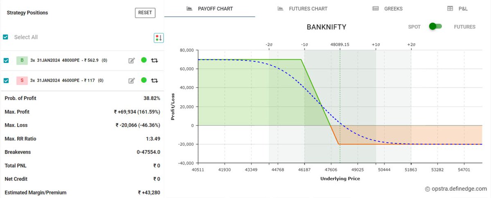Uncheck the 48000PE buy position checkbox

pyautogui.click(x=6, y=60)
